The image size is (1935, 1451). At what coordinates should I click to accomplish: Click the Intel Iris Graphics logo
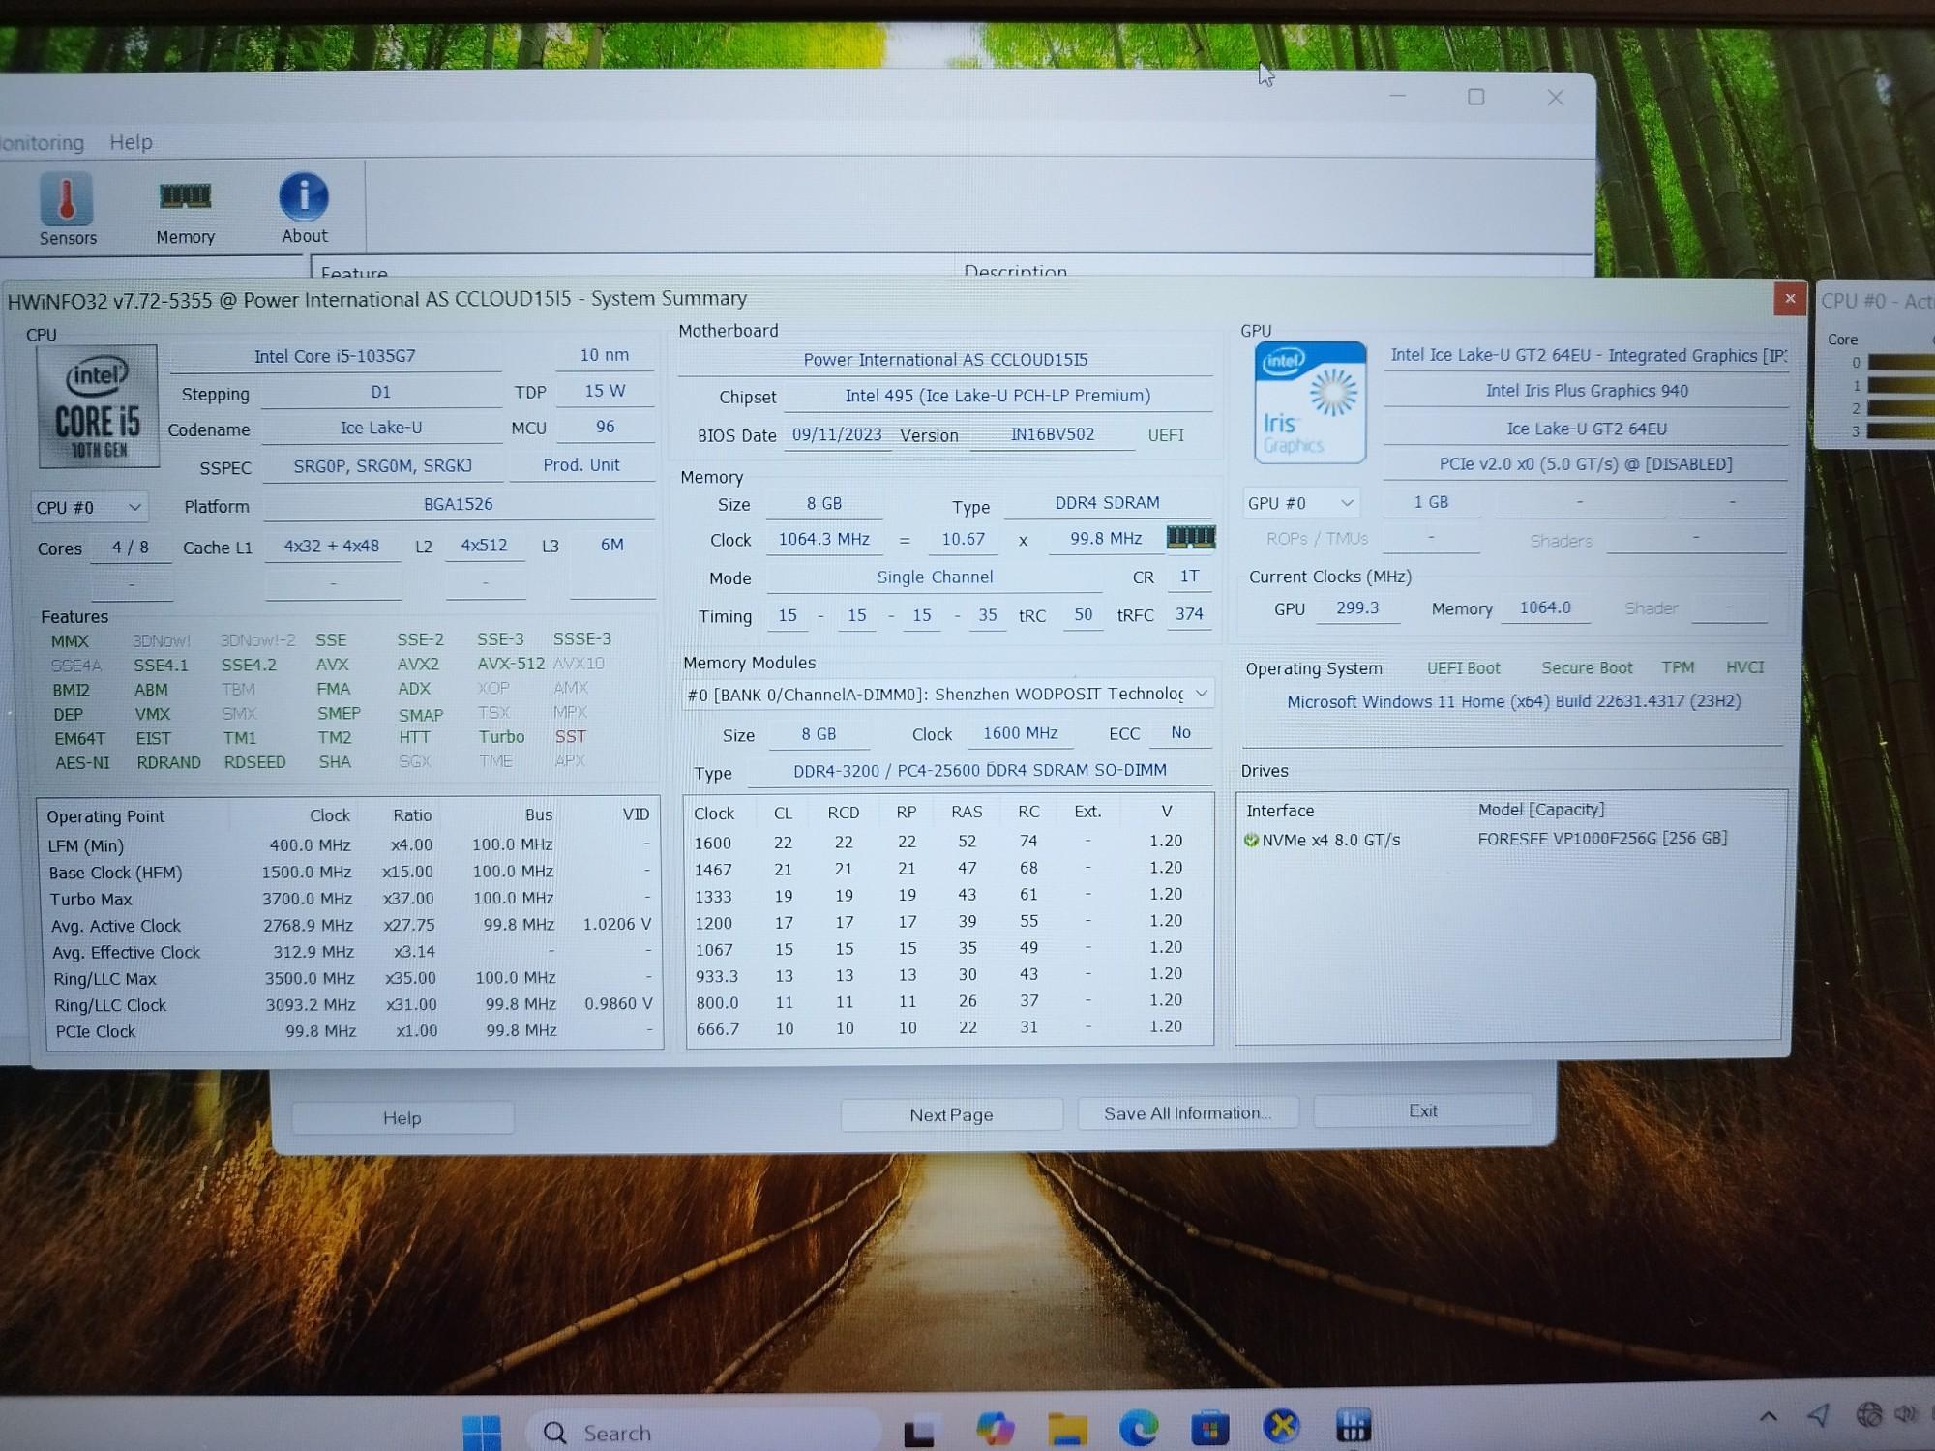click(1310, 402)
